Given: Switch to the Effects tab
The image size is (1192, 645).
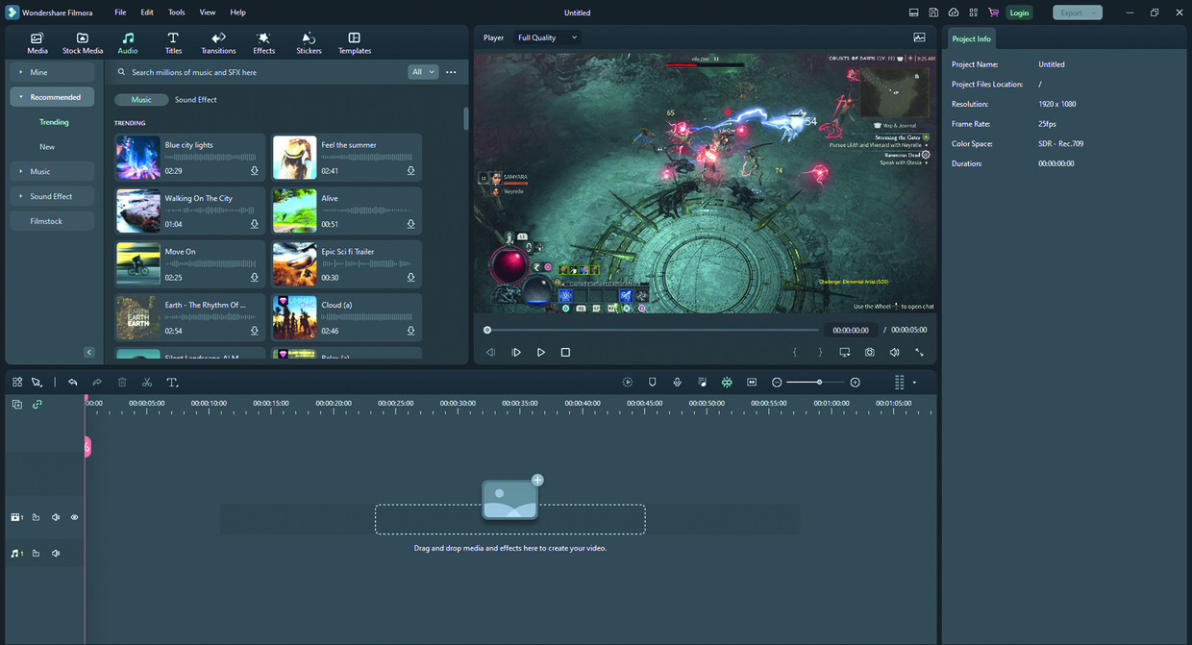Looking at the screenshot, I should pos(264,43).
